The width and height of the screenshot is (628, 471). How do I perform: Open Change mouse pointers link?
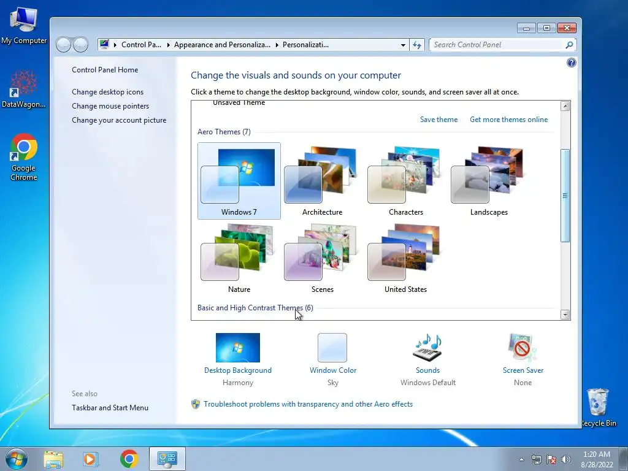tap(110, 105)
